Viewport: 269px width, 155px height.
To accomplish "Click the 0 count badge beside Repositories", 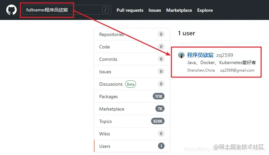I will 161,34.
